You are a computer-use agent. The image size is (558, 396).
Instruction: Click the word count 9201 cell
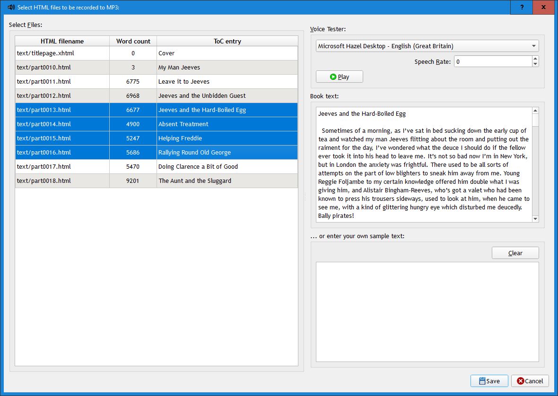tap(133, 181)
